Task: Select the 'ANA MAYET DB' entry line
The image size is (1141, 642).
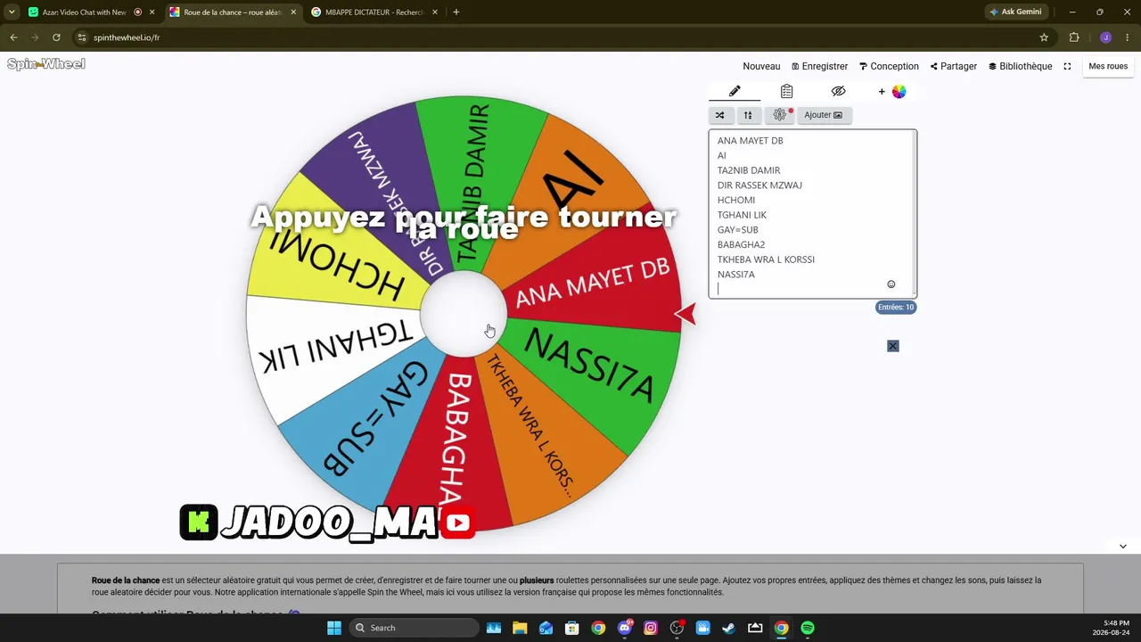Action: coord(751,141)
